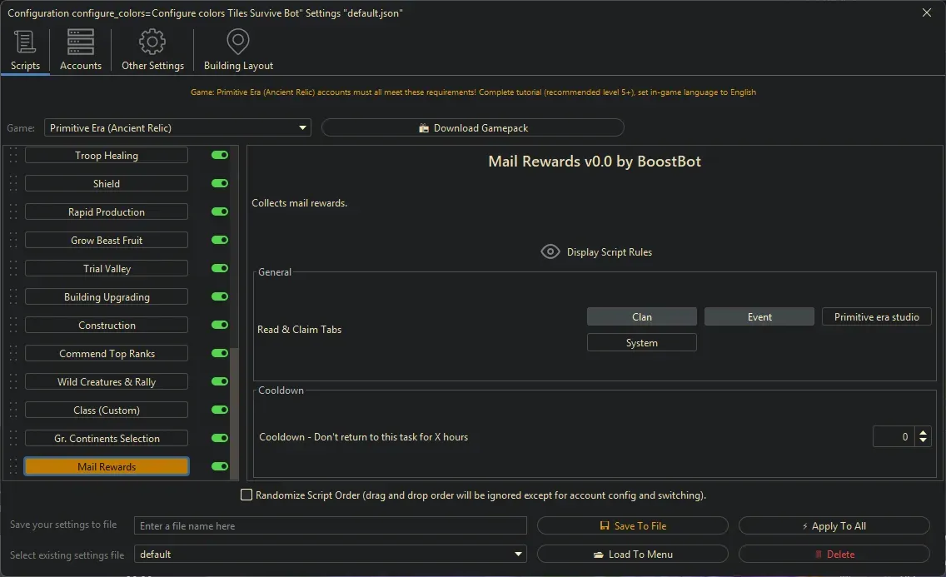Viewport: 946px width, 577px height.
Task: Select the Clan read and claim tab
Action: pos(641,316)
